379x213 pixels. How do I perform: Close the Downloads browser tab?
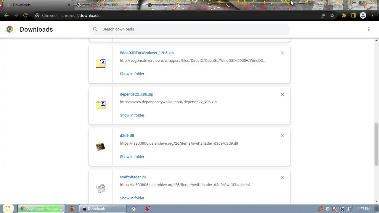[x=69, y=5]
